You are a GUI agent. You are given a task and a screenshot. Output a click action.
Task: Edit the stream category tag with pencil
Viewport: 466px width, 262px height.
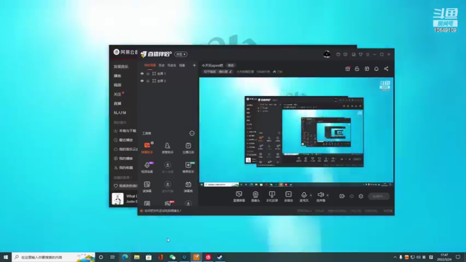click(230, 72)
